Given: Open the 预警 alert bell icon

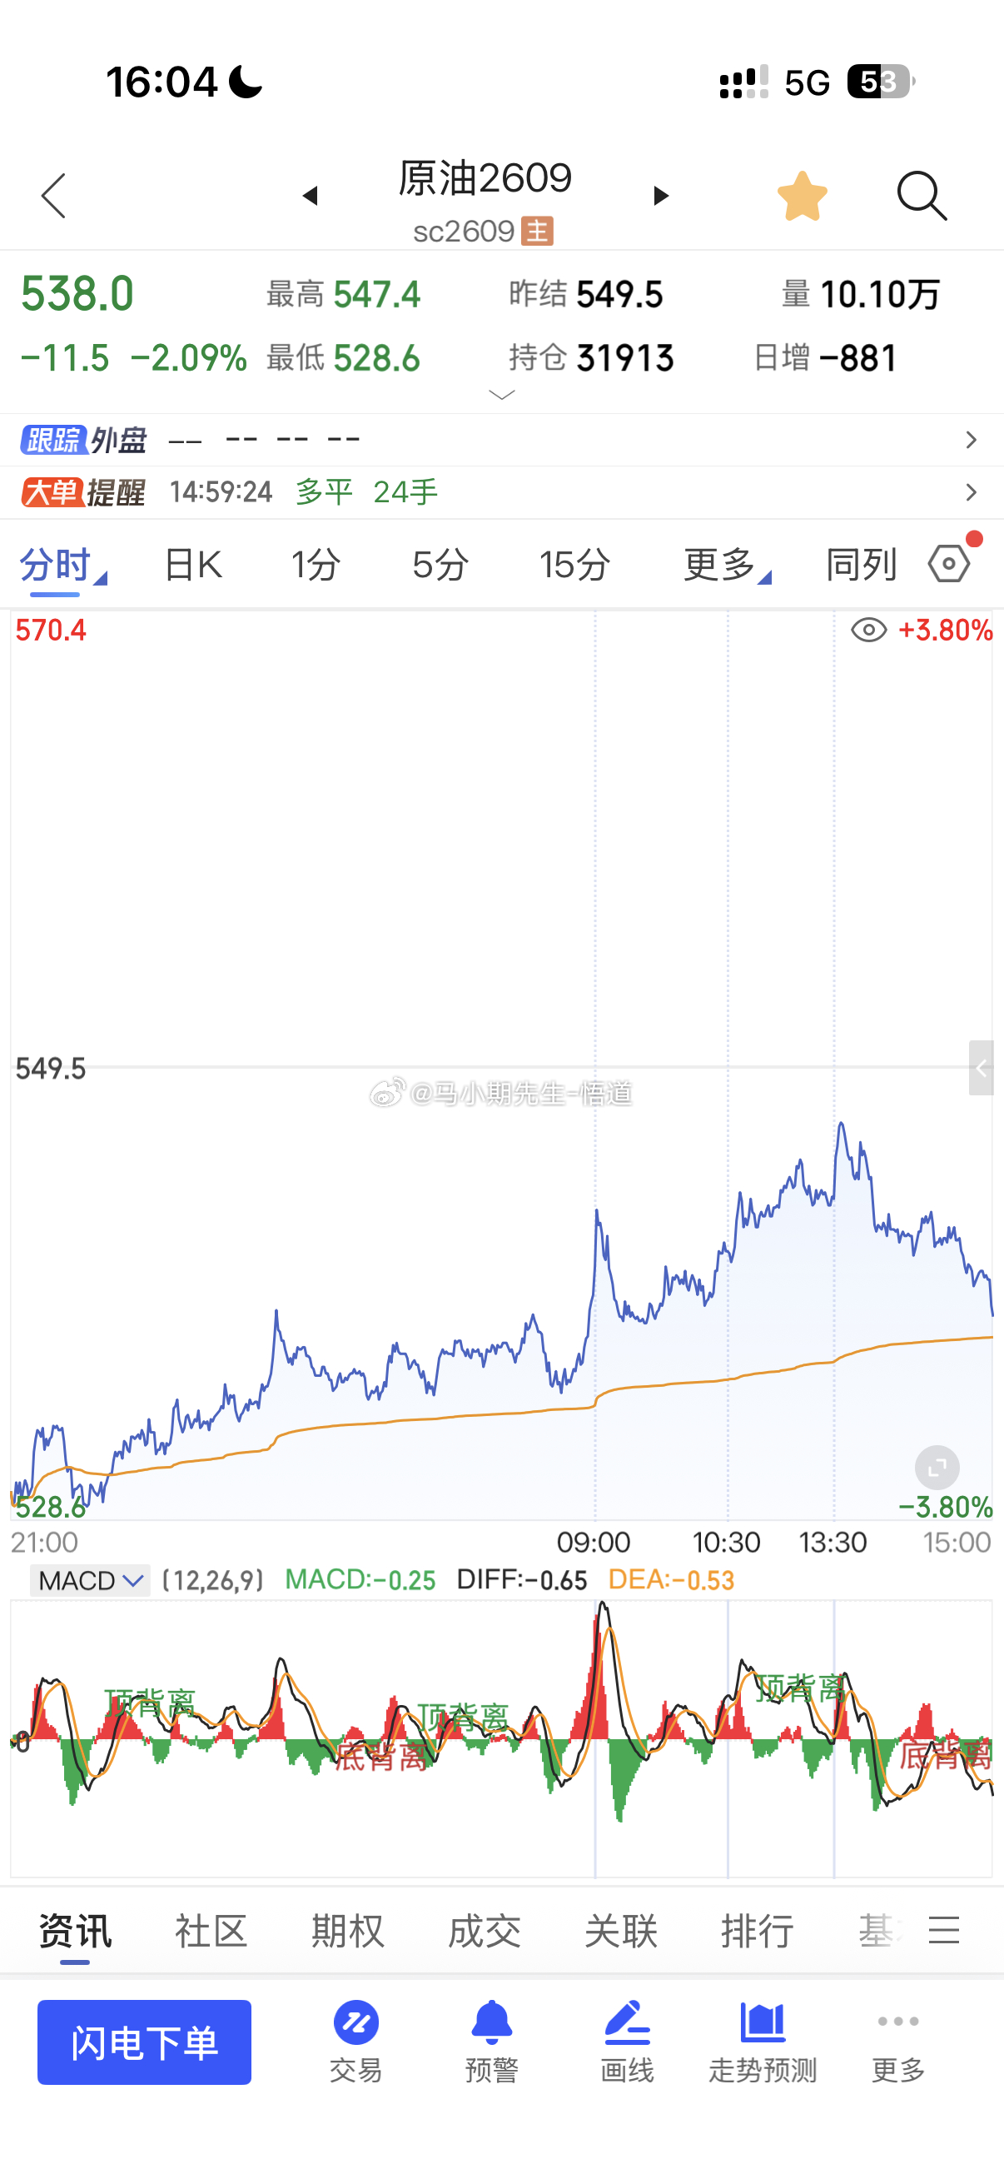Looking at the screenshot, I should click(491, 2022).
